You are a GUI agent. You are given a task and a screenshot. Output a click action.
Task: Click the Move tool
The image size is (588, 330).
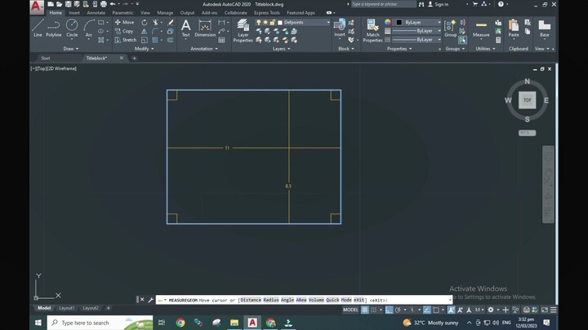pos(124,23)
